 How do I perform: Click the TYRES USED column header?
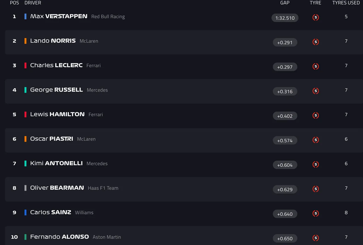[346, 3]
